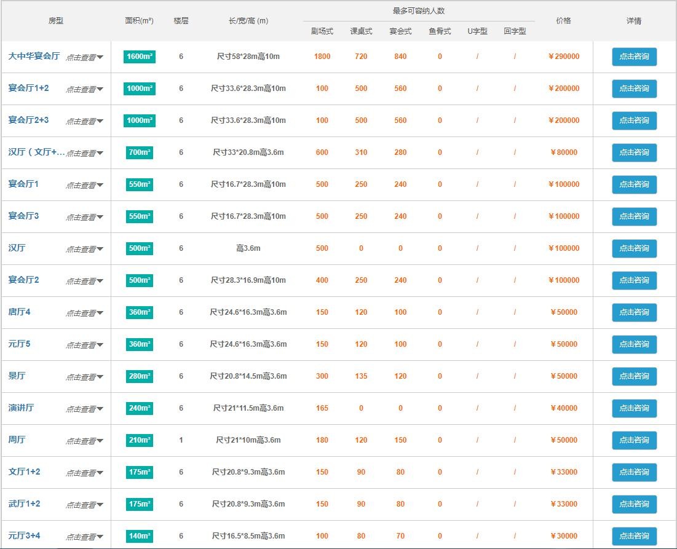The height and width of the screenshot is (549, 677).
Task: Click the 价格 column header
Action: click(x=563, y=20)
